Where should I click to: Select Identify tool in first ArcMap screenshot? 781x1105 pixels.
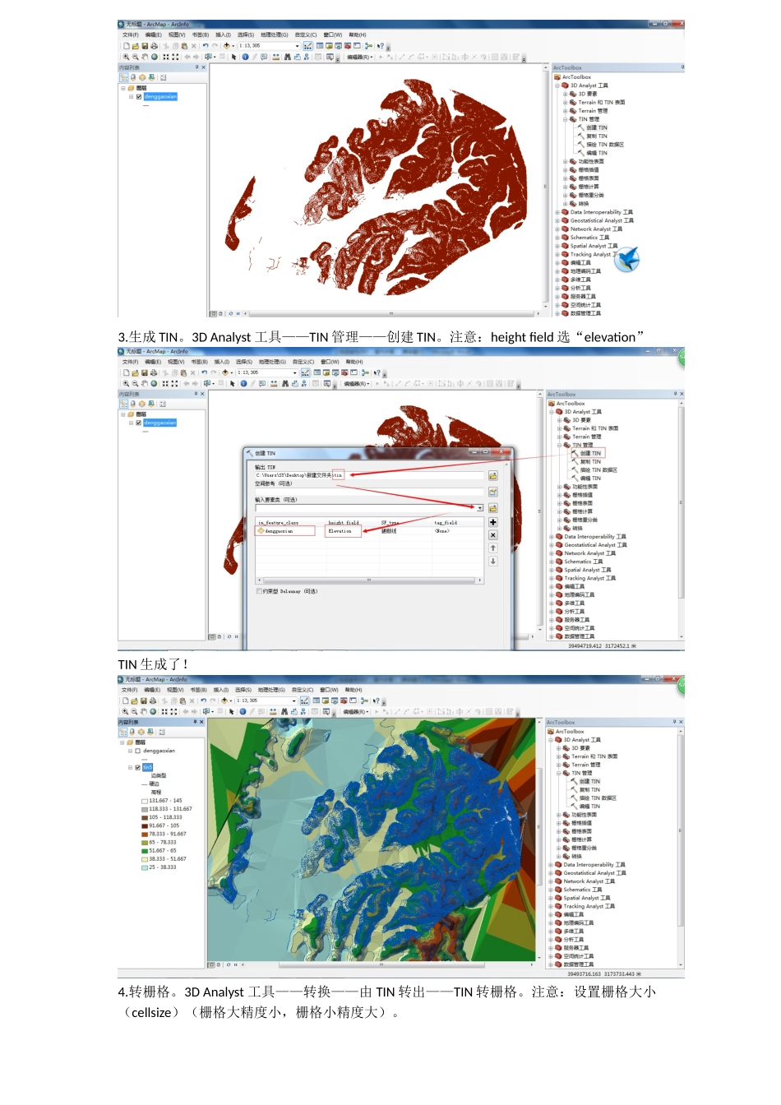(x=245, y=57)
